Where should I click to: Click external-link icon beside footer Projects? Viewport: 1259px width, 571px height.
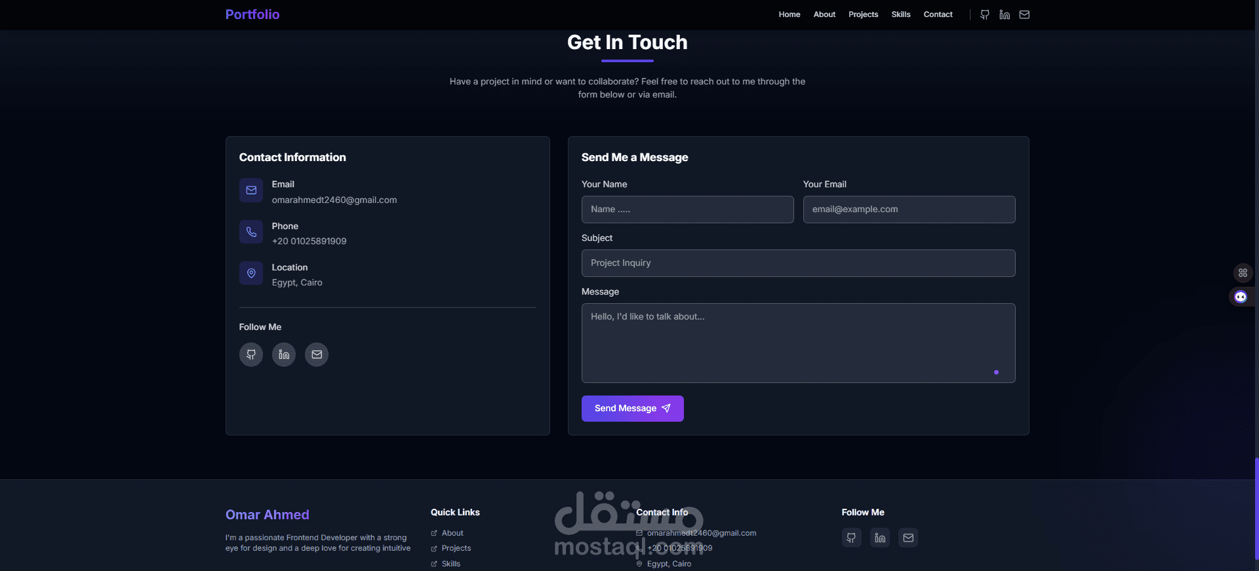(x=434, y=549)
